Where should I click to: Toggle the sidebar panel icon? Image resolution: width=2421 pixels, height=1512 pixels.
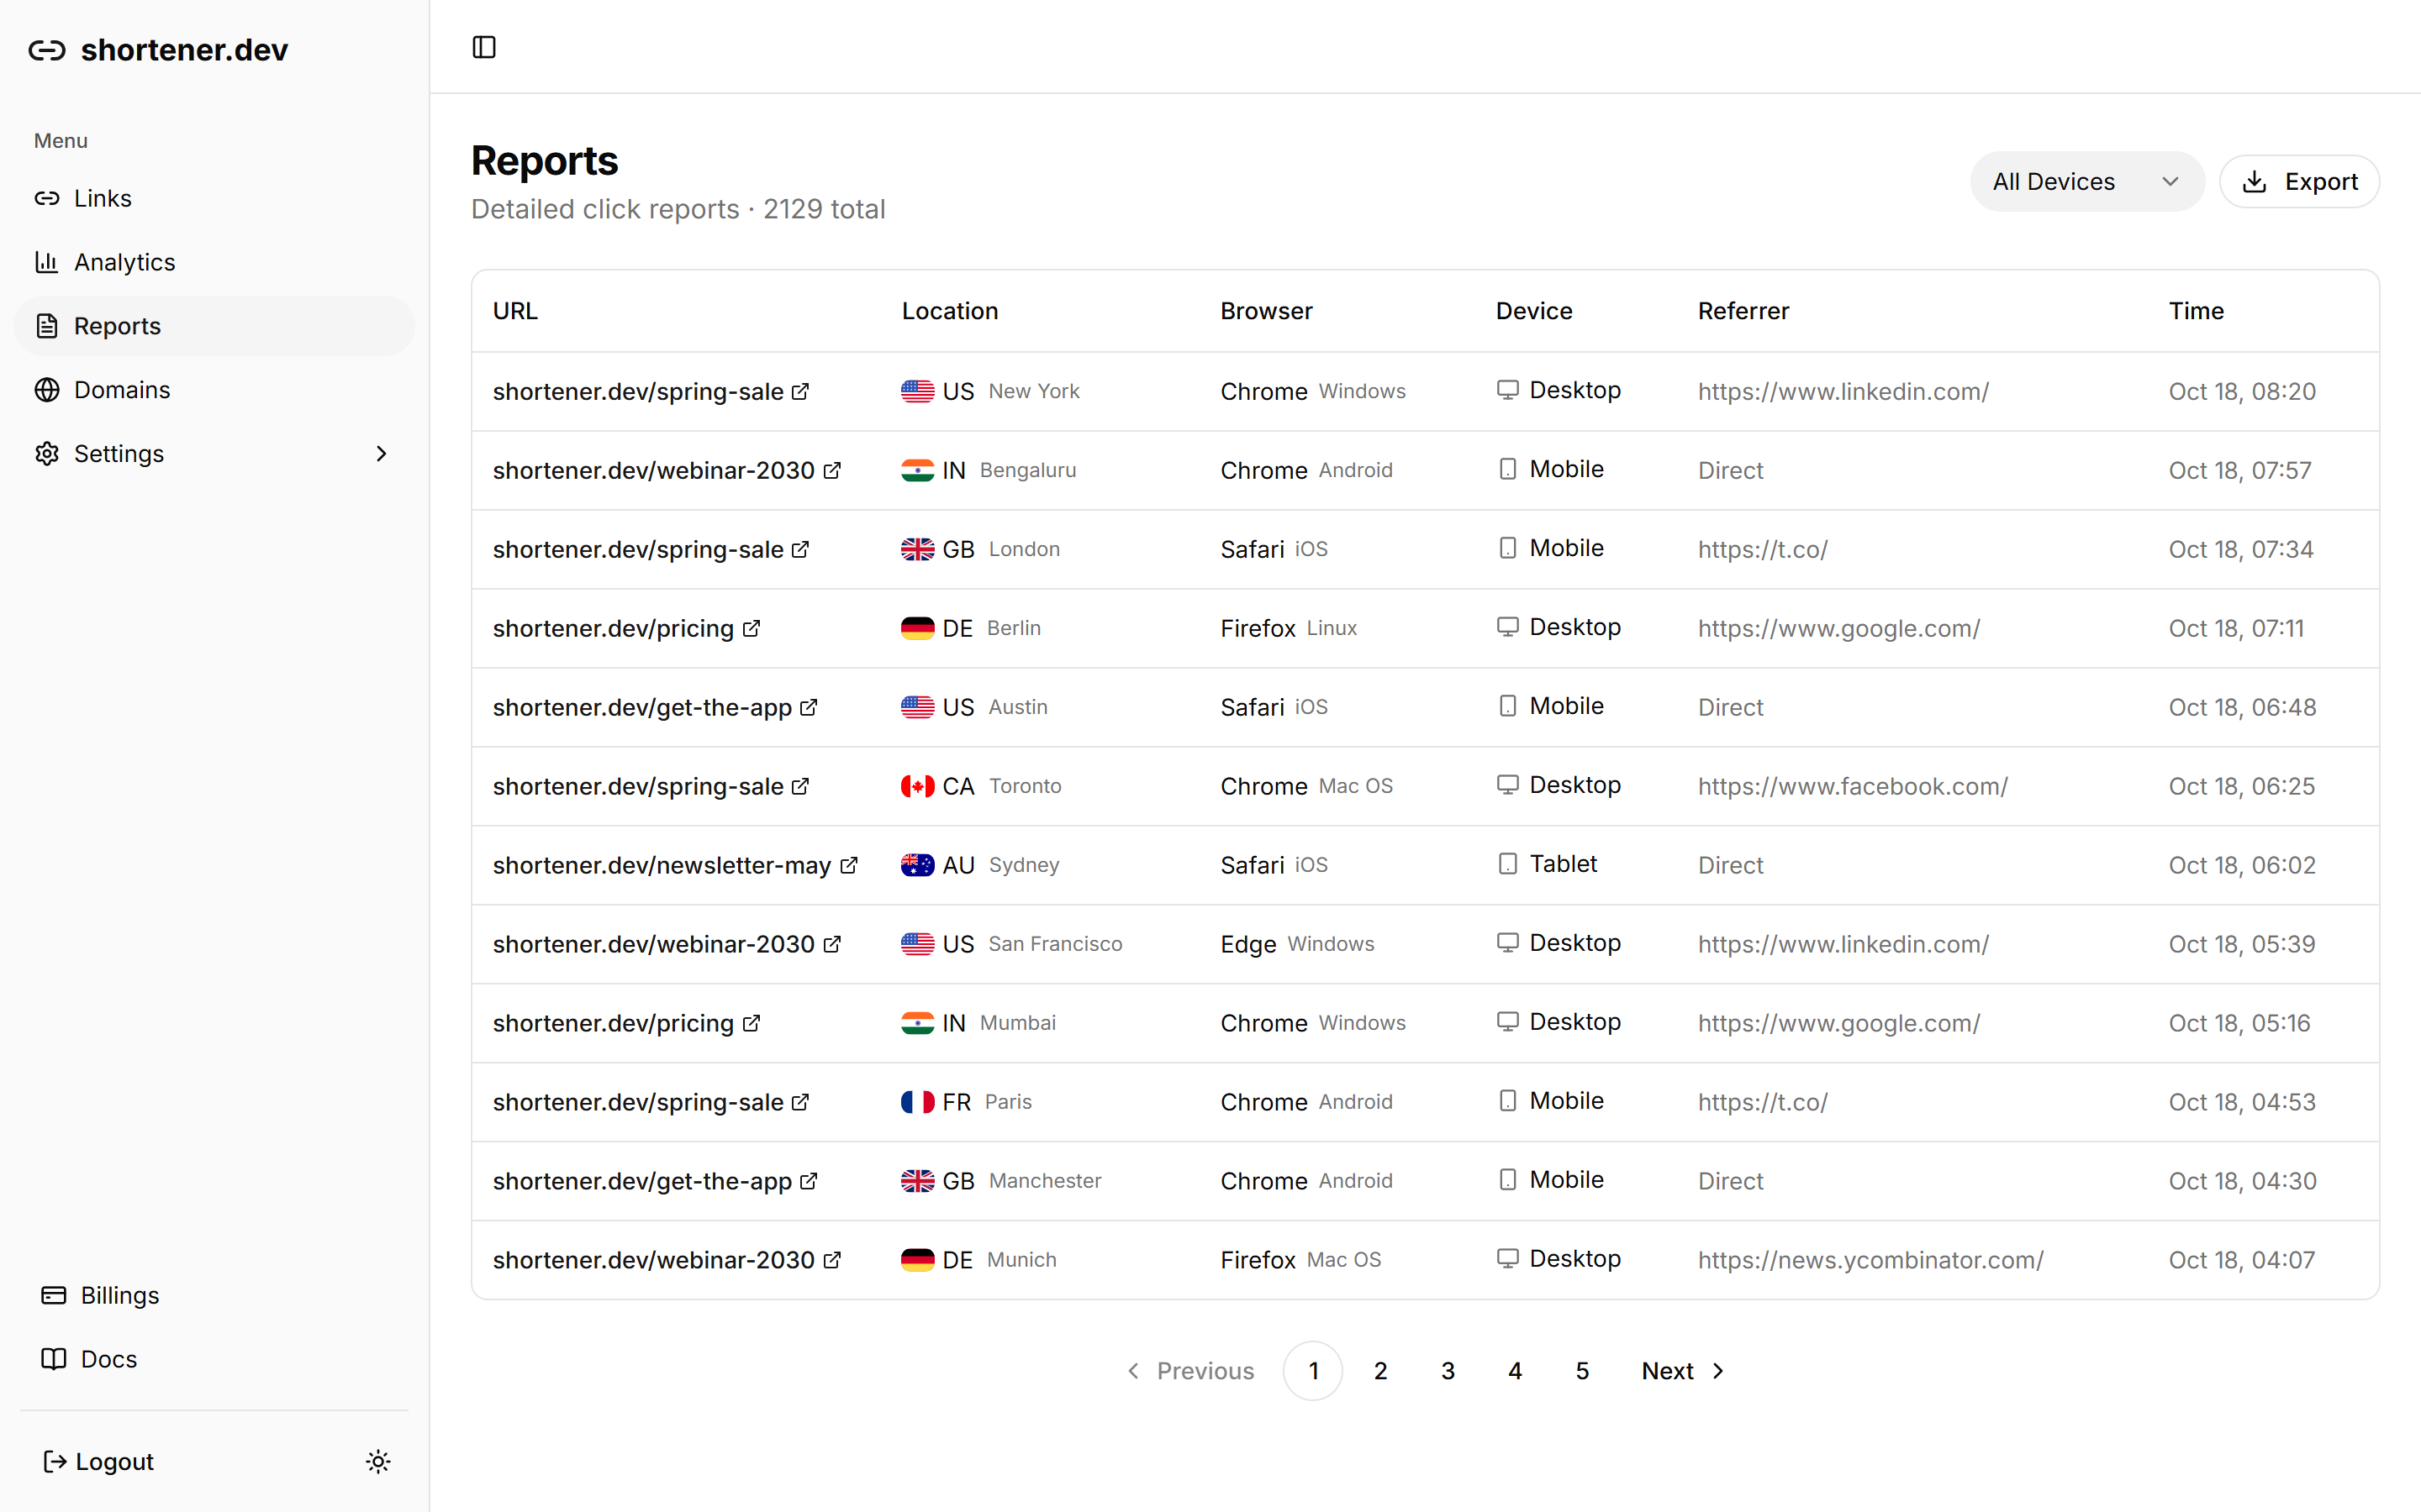point(484,47)
